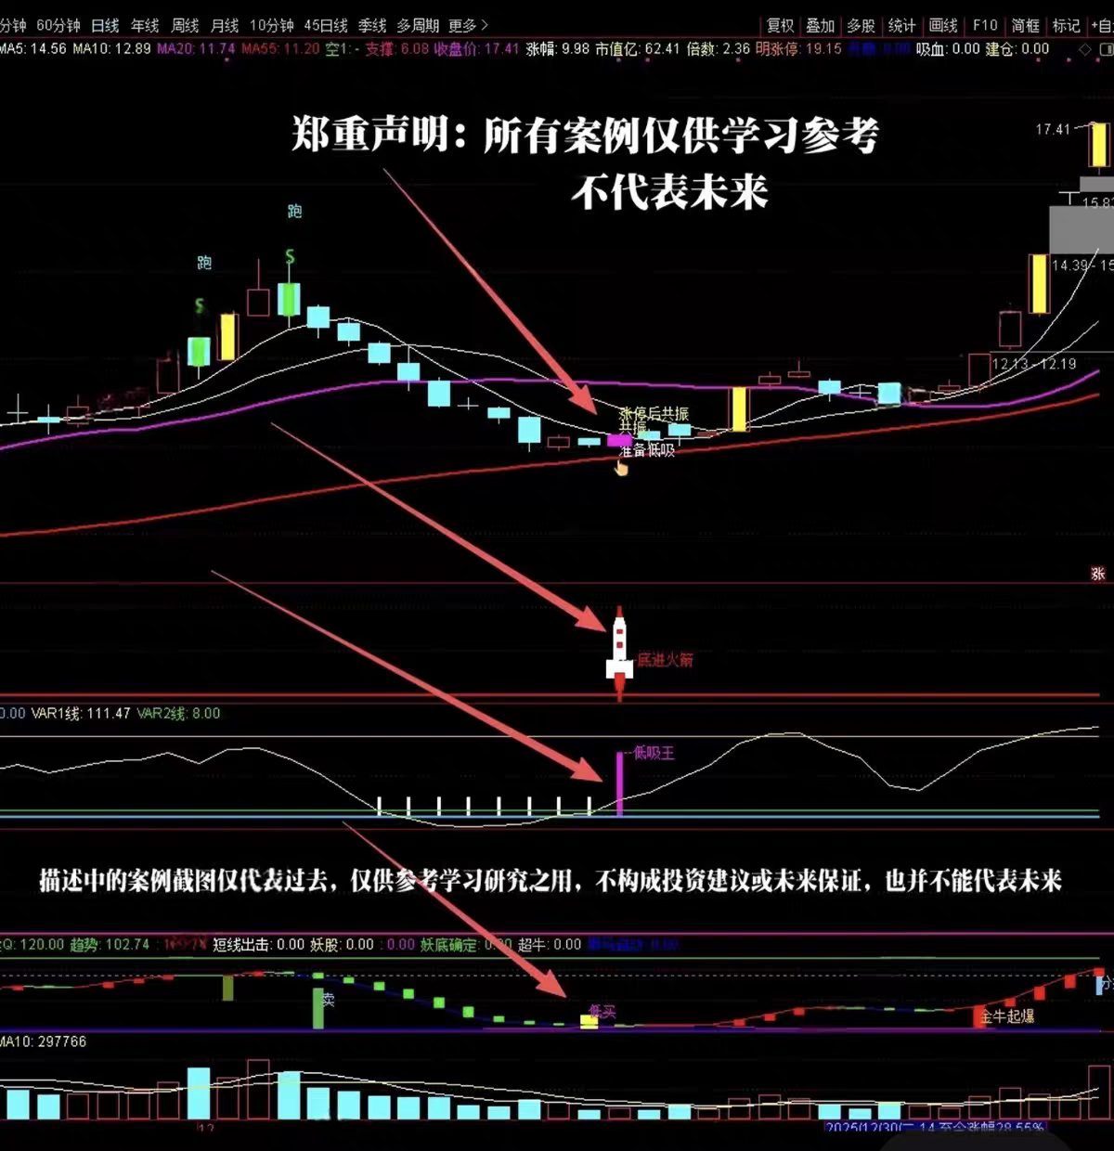Select the 季线 quarterly chart tab
The width and height of the screenshot is (1114, 1151).
pos(372,25)
